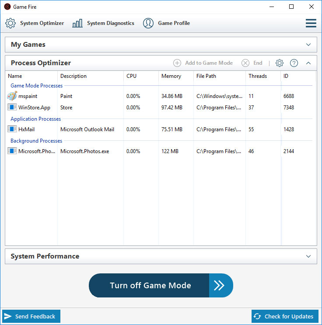322x325 pixels.
Task: Click the plus icon for Add to Game Mode
Action: pyautogui.click(x=177, y=63)
